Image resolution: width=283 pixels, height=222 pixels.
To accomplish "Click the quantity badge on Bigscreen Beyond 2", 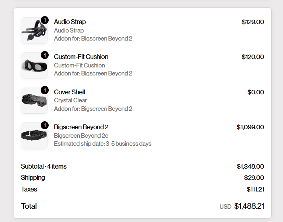I will 45,125.
